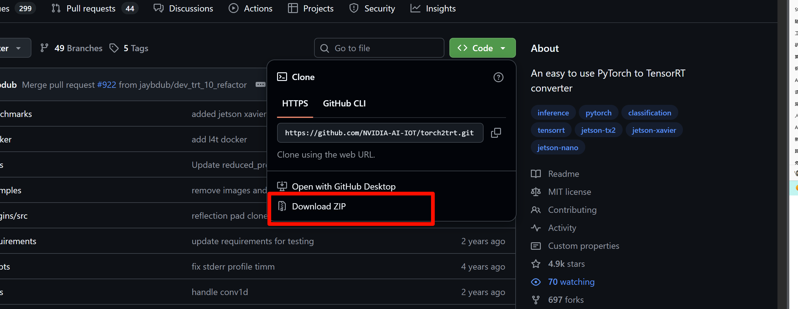
Task: Open pull request #922 link
Action: pyautogui.click(x=107, y=85)
